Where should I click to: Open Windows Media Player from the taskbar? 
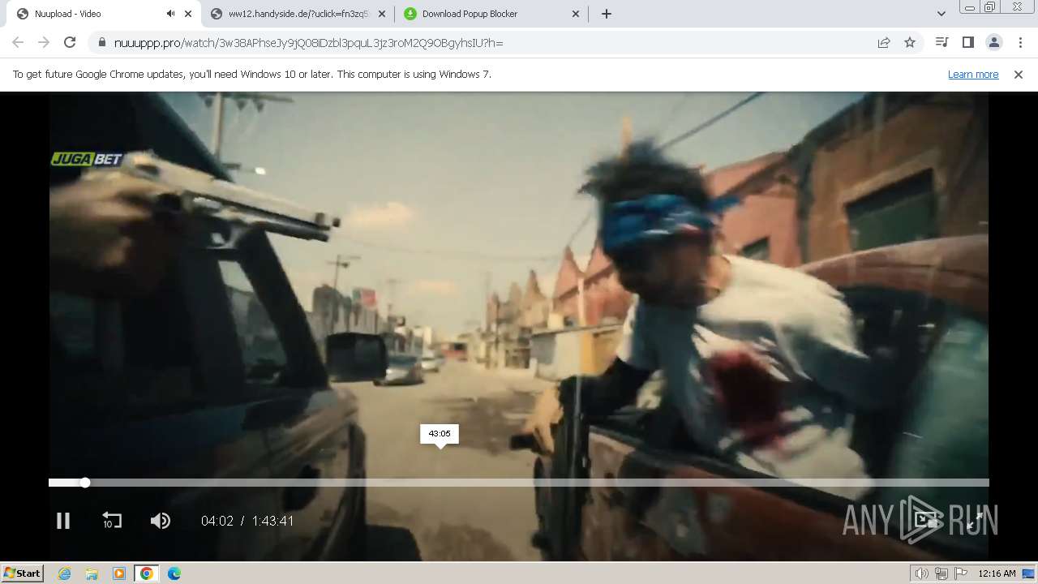pyautogui.click(x=119, y=573)
